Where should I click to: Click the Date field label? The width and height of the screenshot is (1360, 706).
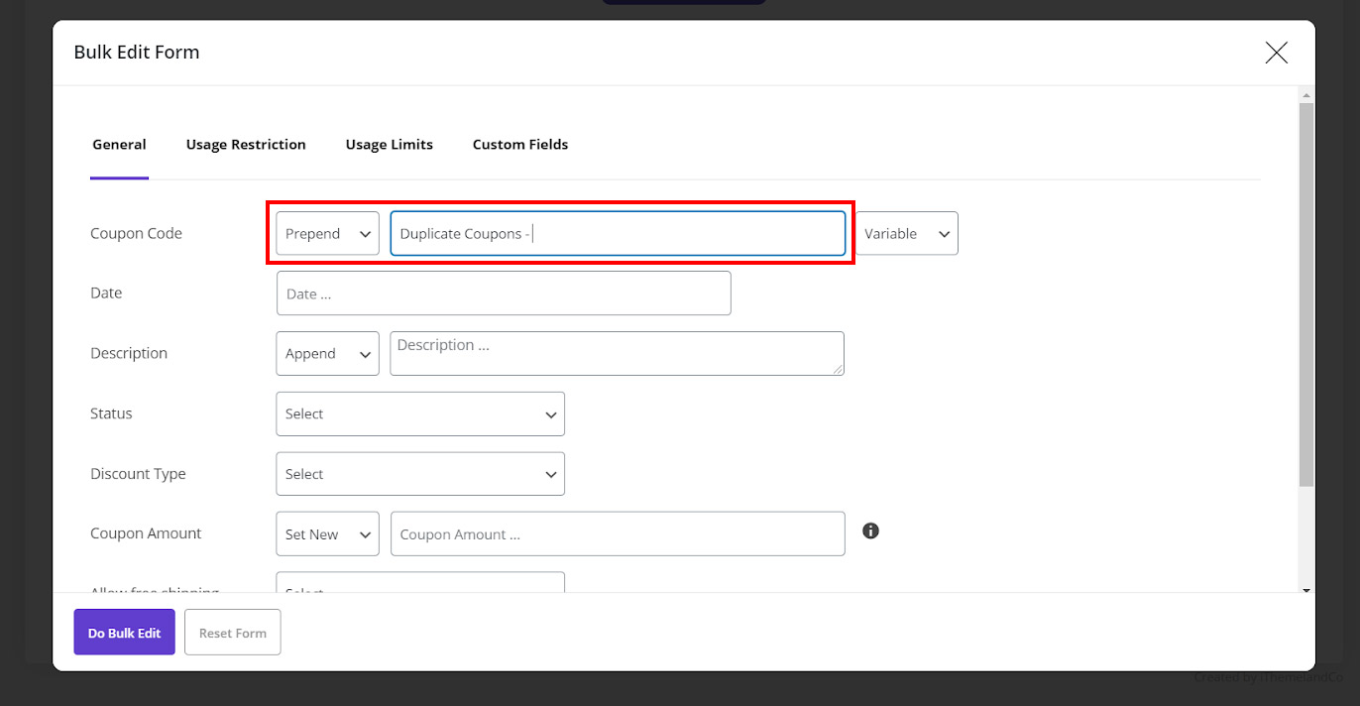click(106, 294)
